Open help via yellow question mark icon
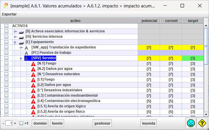Image resolution: width=209 pixels, height=130 pixels. pyautogui.click(x=202, y=123)
